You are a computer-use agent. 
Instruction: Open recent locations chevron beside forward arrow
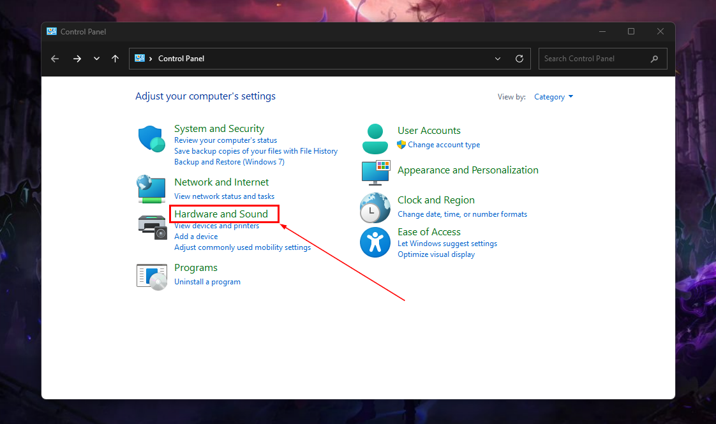tap(96, 58)
